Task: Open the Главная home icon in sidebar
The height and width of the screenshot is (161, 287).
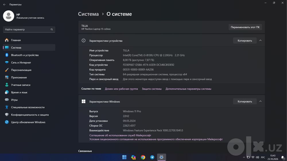Action: click(7, 40)
